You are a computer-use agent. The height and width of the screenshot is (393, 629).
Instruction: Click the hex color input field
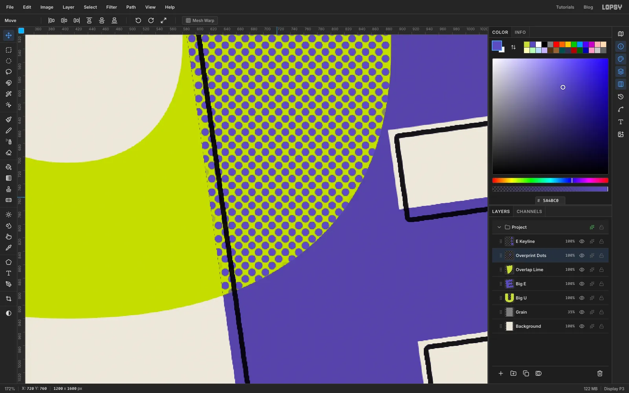coord(550,200)
